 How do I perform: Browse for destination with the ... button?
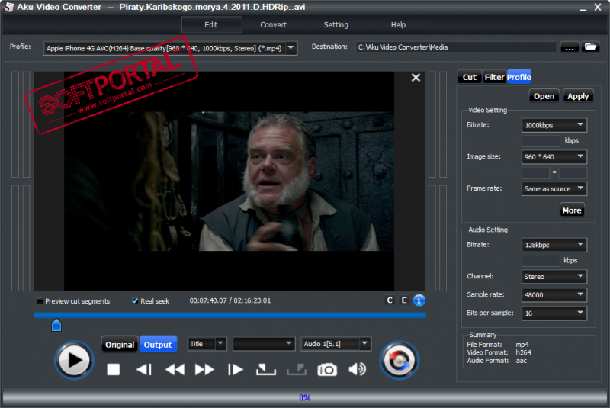pos(570,47)
